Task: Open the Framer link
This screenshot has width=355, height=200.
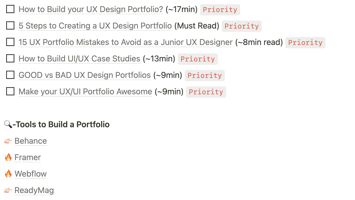Action: click(27, 157)
